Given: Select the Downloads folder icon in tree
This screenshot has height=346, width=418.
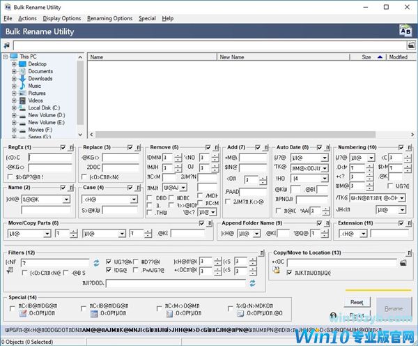Looking at the screenshot, I should point(22,79).
